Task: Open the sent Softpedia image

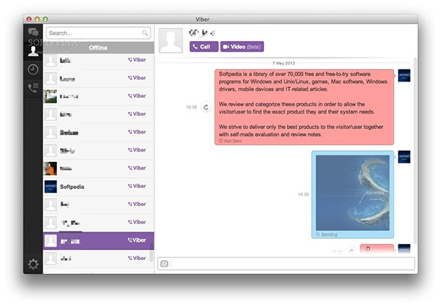Action: (x=352, y=193)
